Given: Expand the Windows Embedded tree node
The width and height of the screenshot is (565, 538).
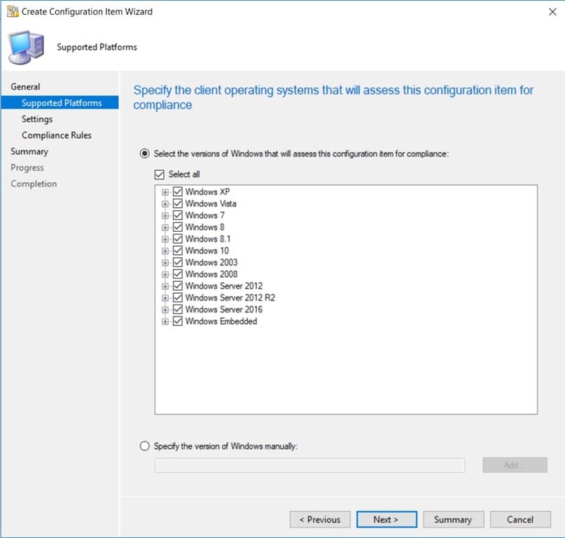Looking at the screenshot, I should click(x=165, y=322).
